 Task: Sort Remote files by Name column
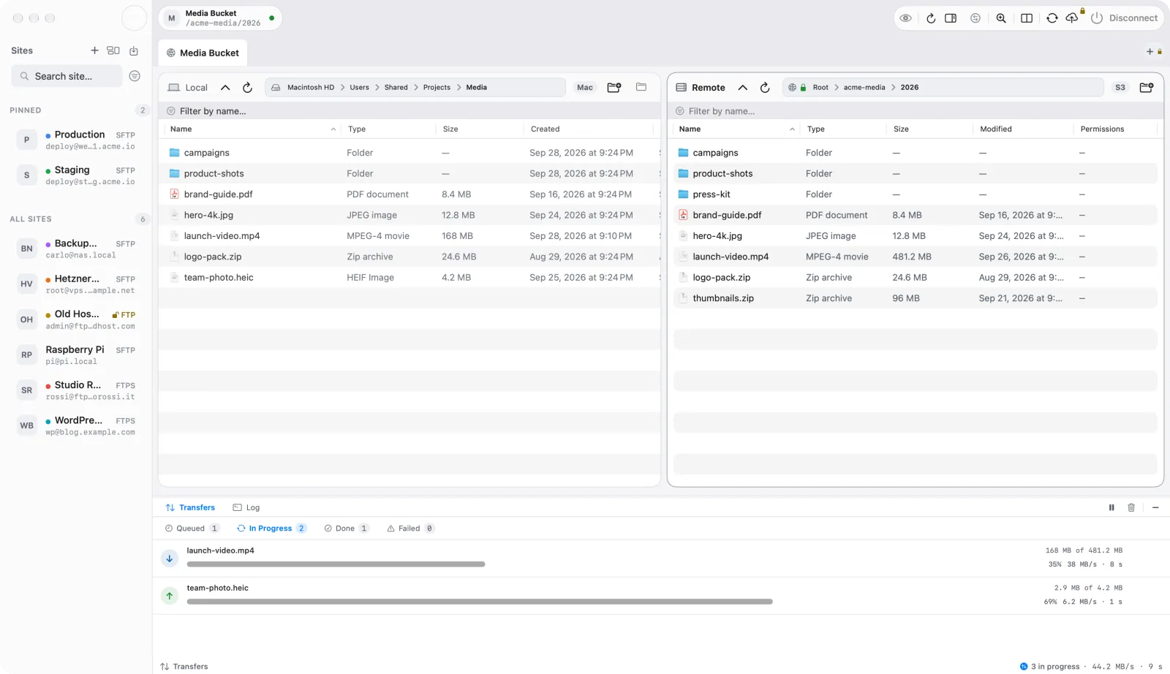coord(736,129)
